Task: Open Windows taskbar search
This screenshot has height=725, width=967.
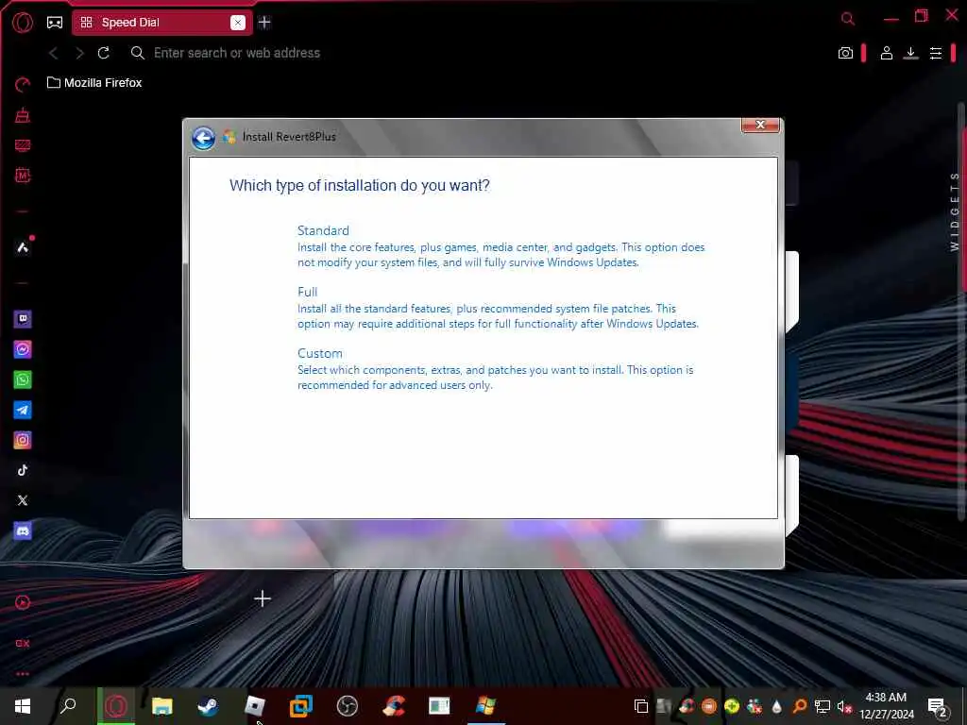Action: [68, 706]
